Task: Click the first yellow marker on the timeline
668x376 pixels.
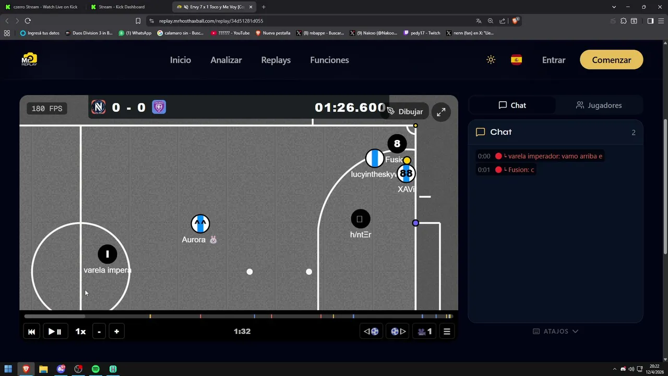Action: tap(150, 316)
